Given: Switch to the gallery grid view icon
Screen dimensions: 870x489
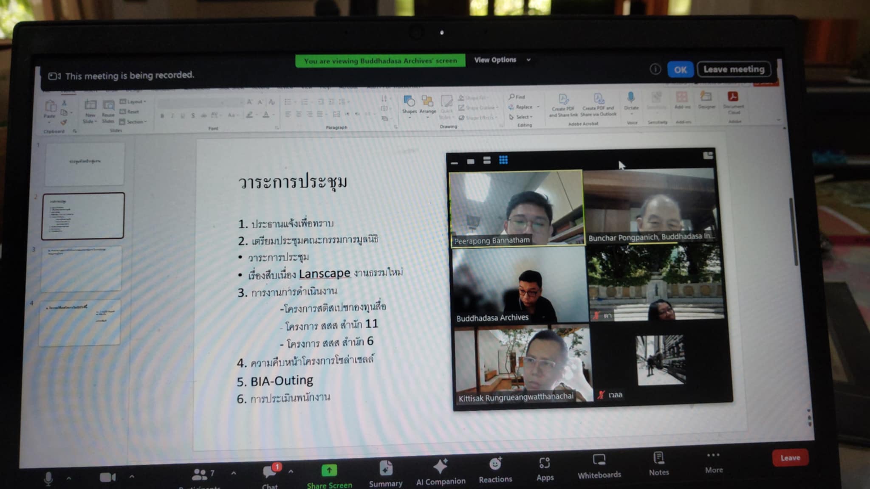Looking at the screenshot, I should point(503,160).
